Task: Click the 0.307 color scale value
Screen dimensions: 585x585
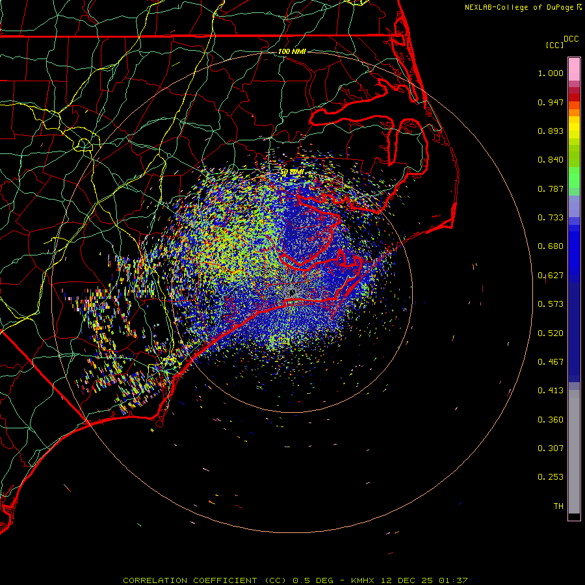Action: (x=551, y=448)
